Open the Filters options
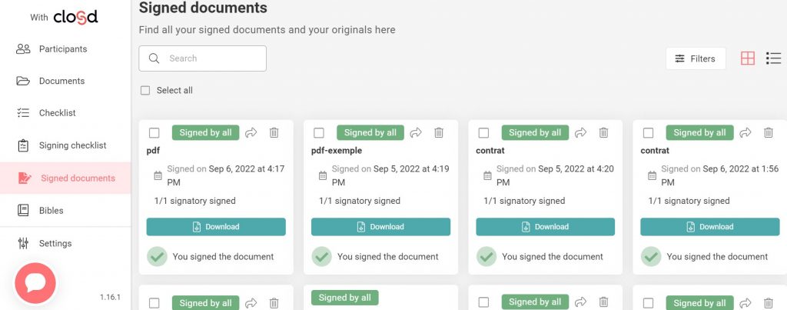Screen dimensions: 787x310 695,58
